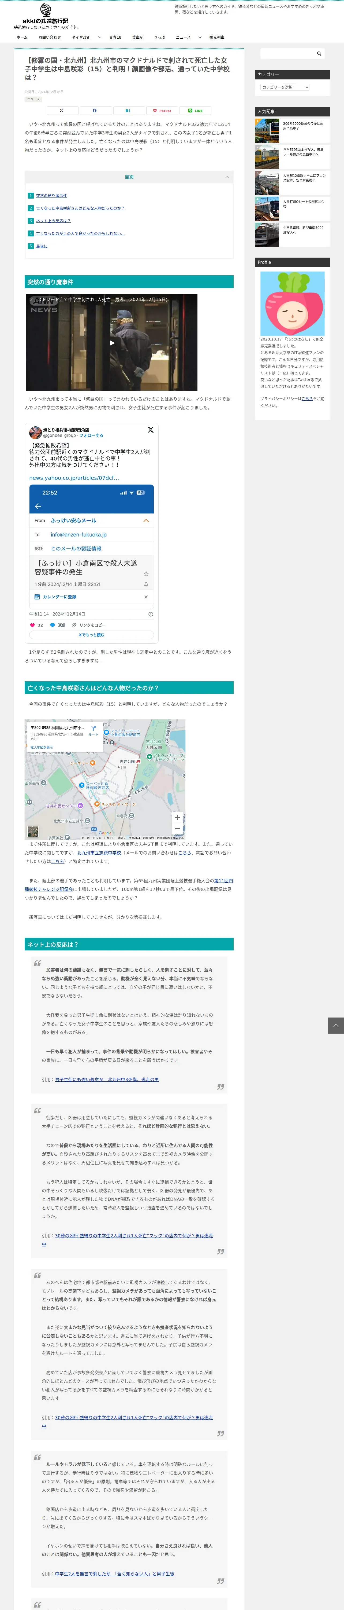
Task: Follow @gonbee_group via フォローする
Action: tap(91, 436)
